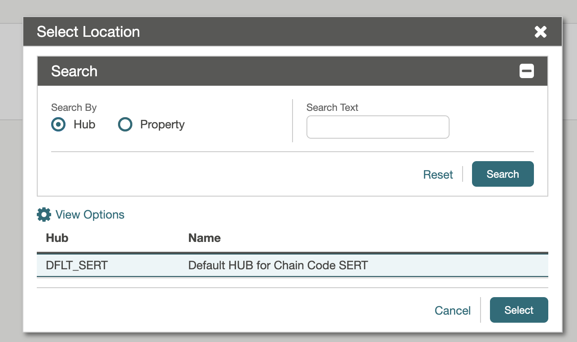Confirm with the Select button
Viewport: 577px width, 342px height.
coord(519,310)
